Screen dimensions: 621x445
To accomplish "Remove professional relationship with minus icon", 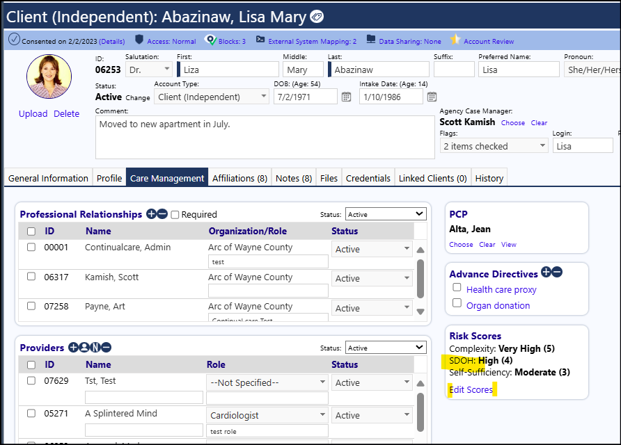I will [162, 214].
